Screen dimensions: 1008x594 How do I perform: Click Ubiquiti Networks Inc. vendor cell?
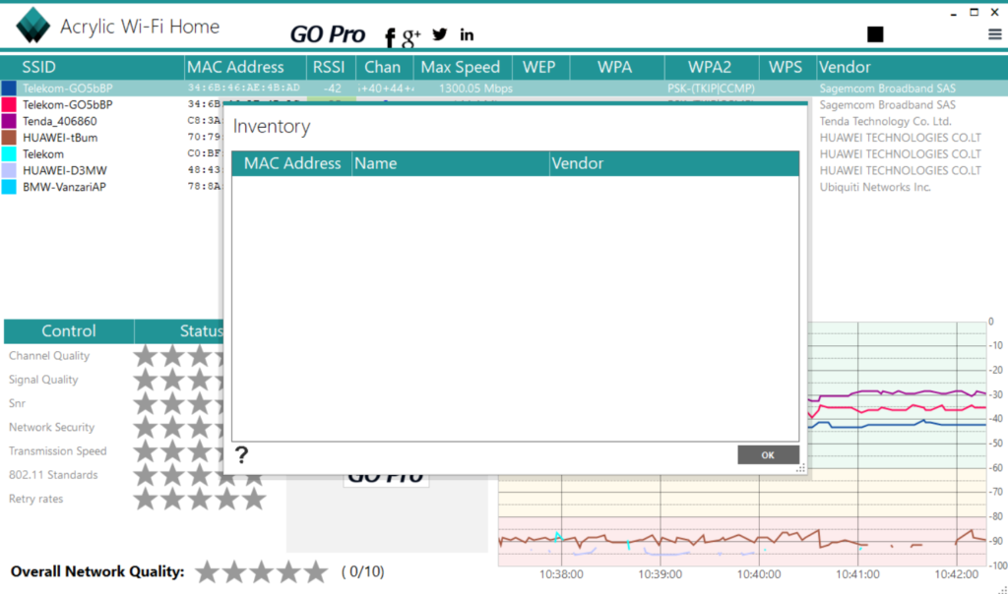[x=875, y=187]
